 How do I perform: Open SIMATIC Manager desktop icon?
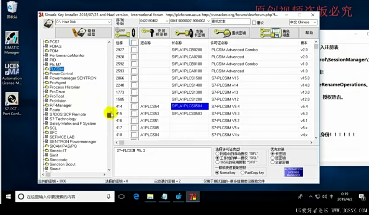click(12, 43)
